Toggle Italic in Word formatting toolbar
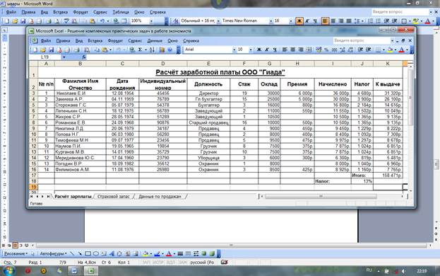The image size is (440, 276). click(307, 21)
